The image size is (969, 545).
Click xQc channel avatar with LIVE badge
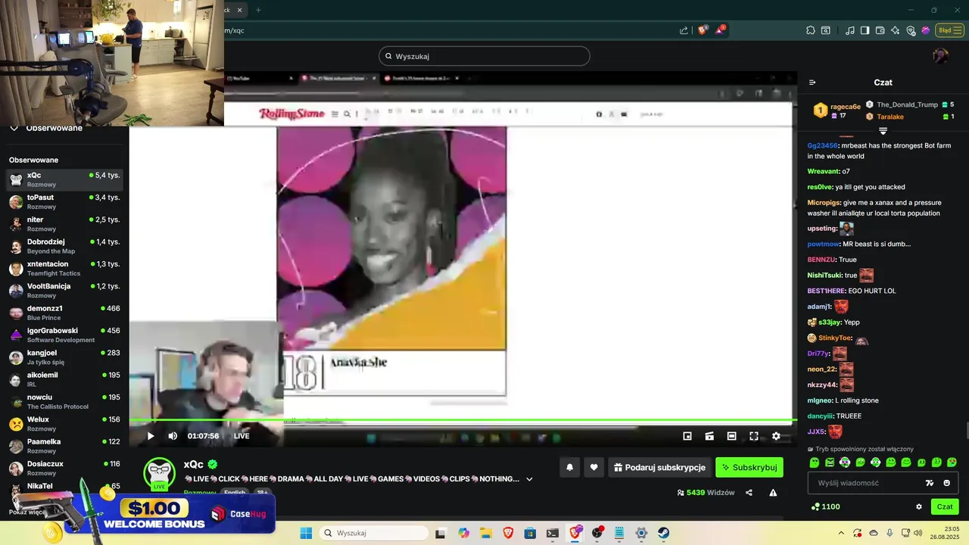pos(159,474)
